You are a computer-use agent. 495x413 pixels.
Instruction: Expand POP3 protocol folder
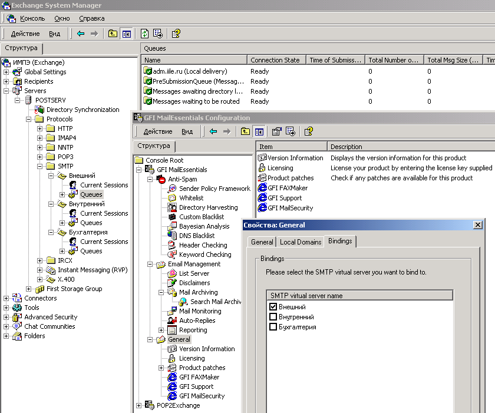(x=40, y=157)
